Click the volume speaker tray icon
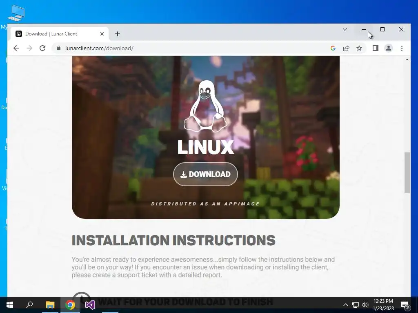 (x=365, y=305)
